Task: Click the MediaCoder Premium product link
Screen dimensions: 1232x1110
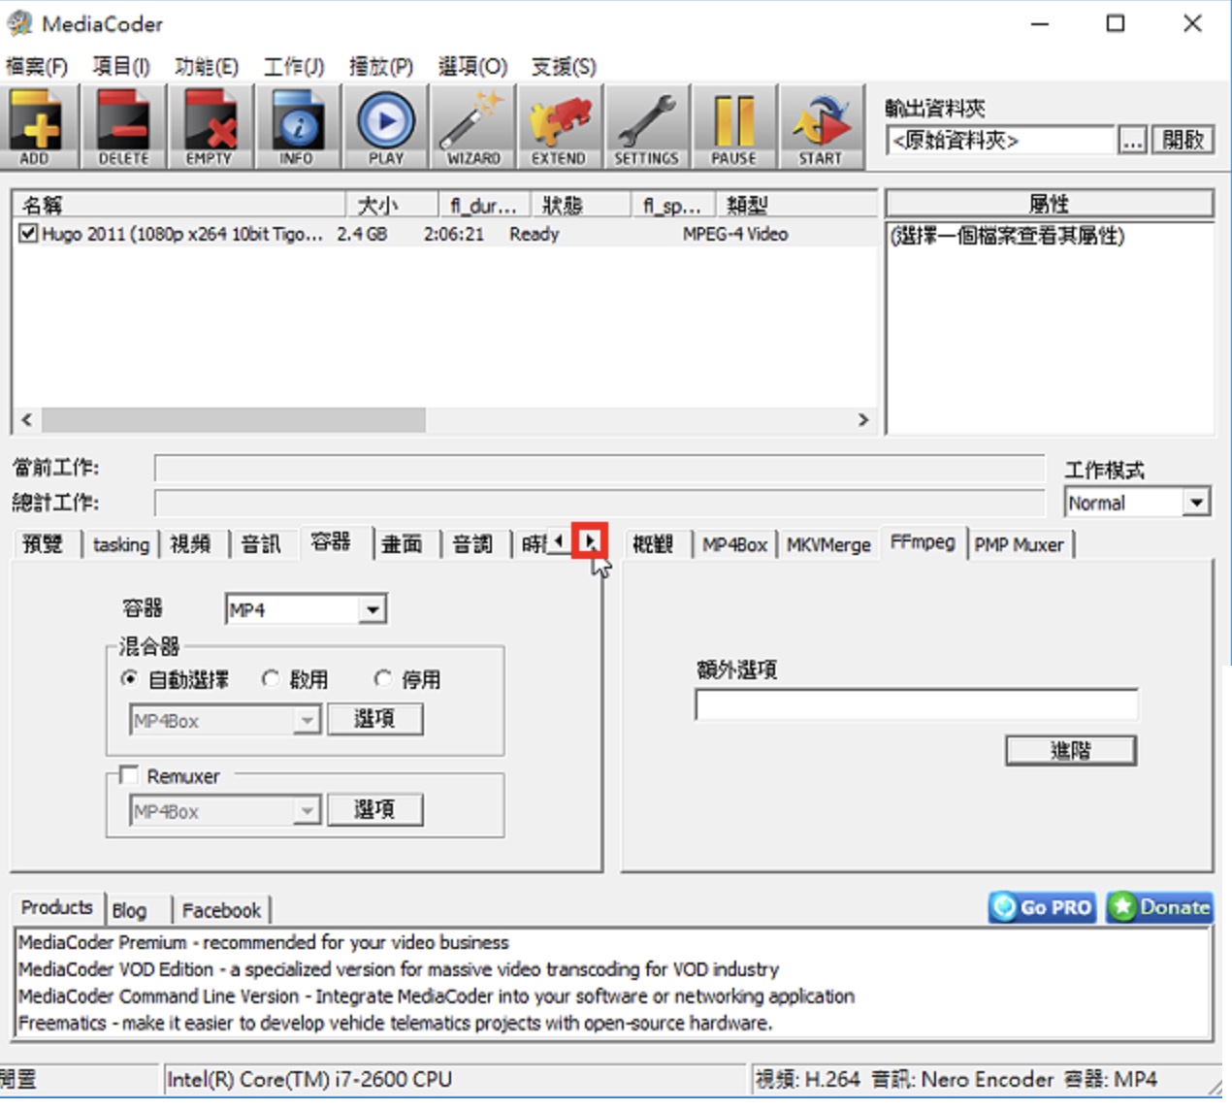Action: [263, 942]
